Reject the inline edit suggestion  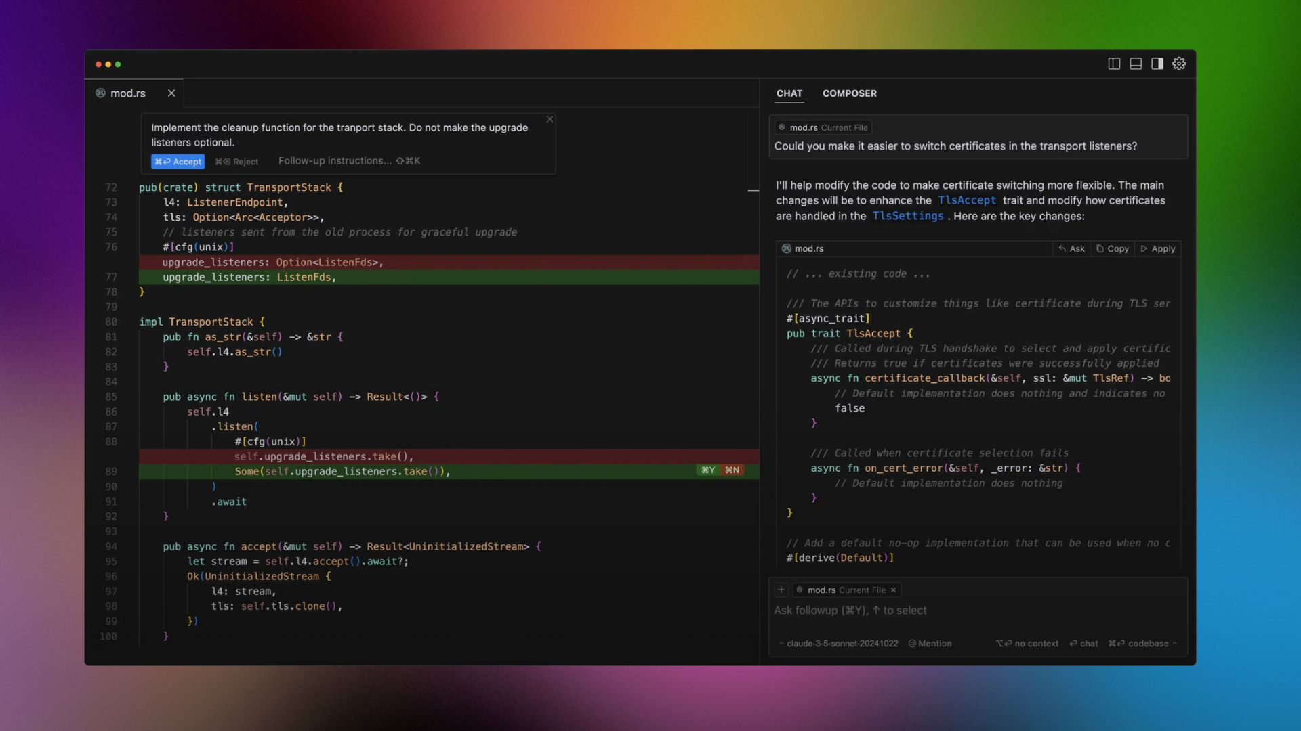pyautogui.click(x=236, y=161)
